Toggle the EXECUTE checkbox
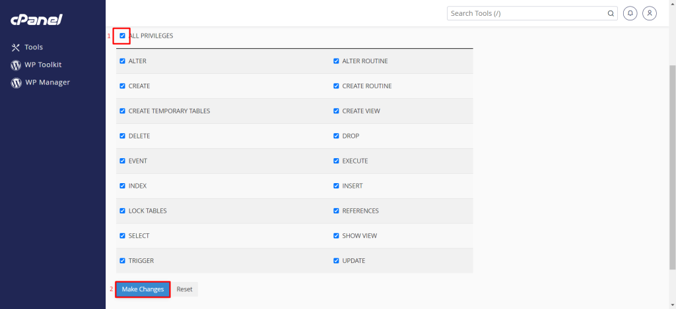Image resolution: width=676 pixels, height=309 pixels. click(336, 161)
